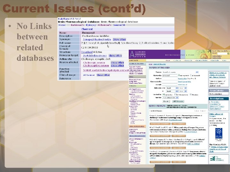Open the Sort By dropdown
This screenshot has height=172, width=230.
coord(170,97)
